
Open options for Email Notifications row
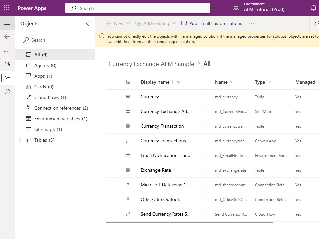(x=203, y=156)
